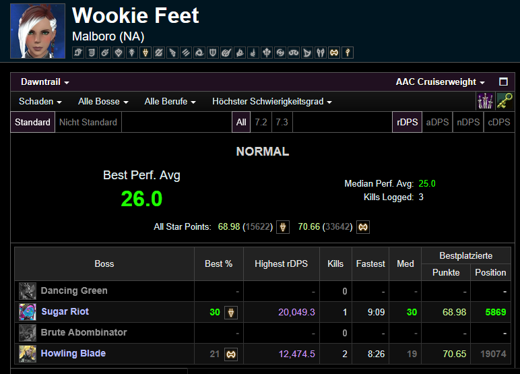Open the 12,474.5 rDPS report link
This screenshot has width=520, height=374.
pos(297,354)
